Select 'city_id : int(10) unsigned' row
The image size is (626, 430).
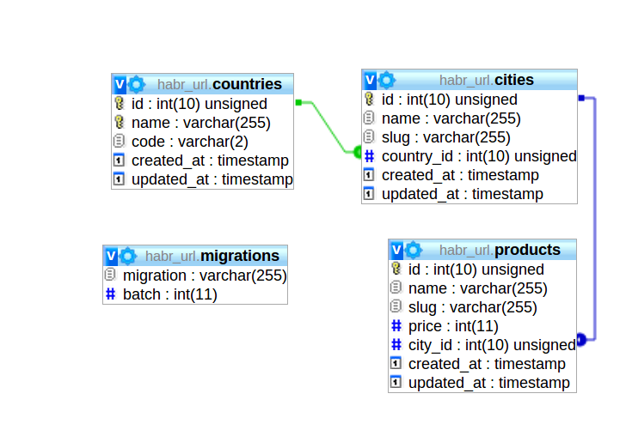482,345
